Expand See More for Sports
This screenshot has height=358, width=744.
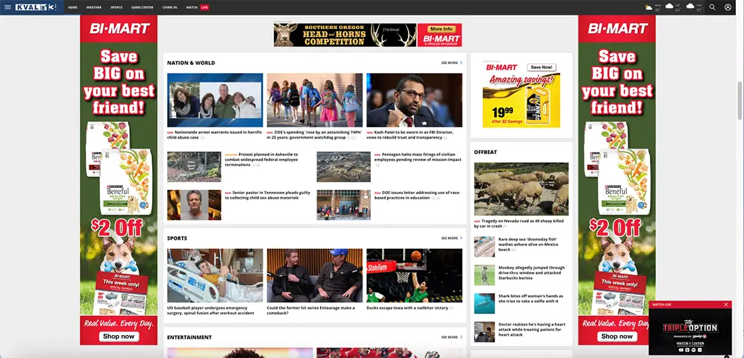coord(452,238)
